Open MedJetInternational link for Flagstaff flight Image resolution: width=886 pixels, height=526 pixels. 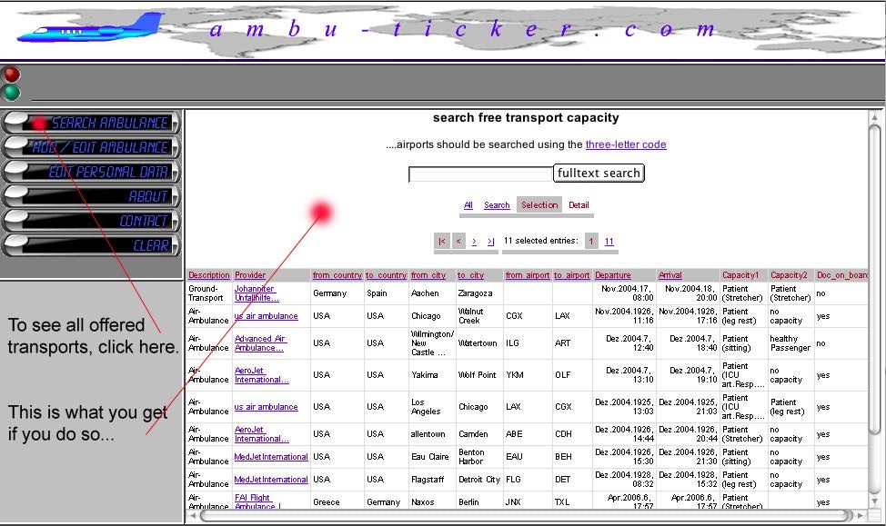pyautogui.click(x=271, y=480)
